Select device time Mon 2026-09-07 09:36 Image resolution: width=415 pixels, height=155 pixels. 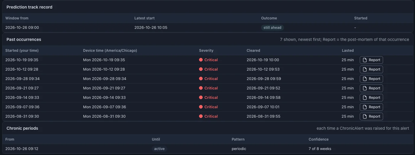(105, 107)
